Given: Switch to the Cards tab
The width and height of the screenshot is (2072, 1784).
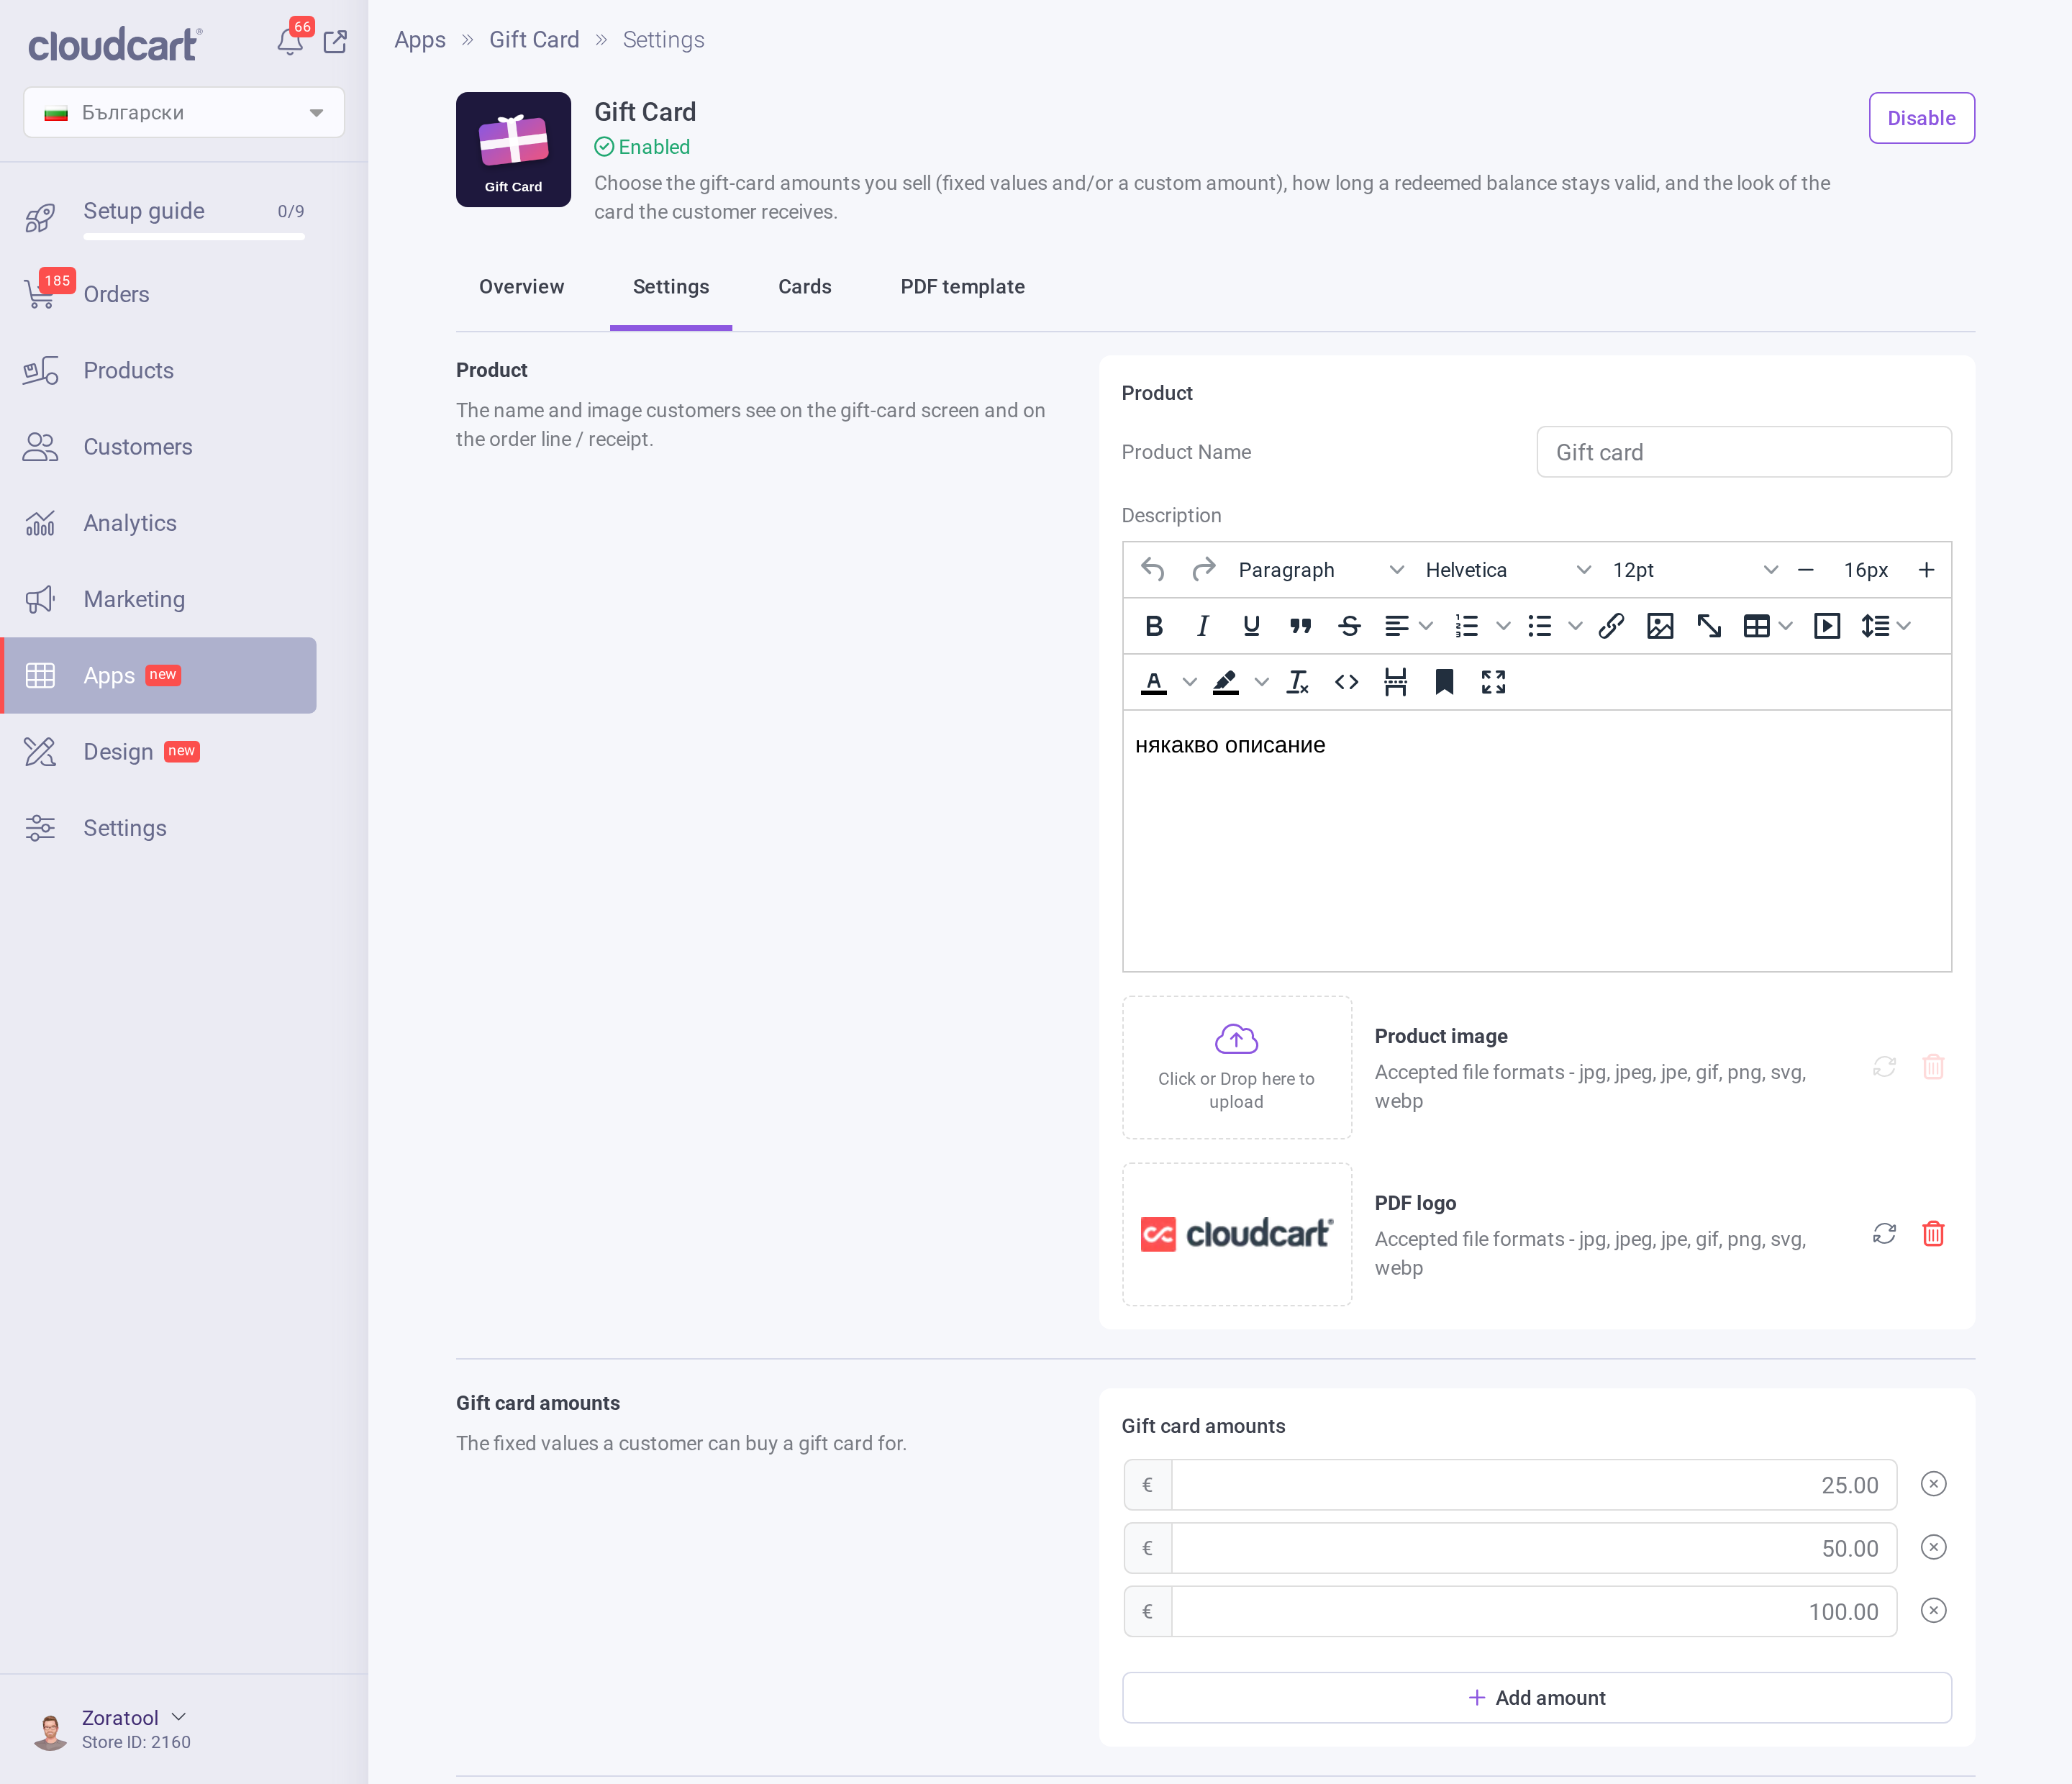Looking at the screenshot, I should click(x=804, y=287).
